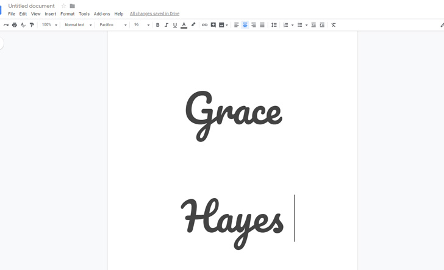Left align the text
Screen dimensions: 444x270
coord(237,25)
